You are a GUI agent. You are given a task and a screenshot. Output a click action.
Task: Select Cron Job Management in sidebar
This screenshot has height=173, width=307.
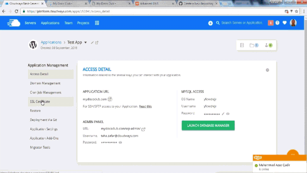[x=51, y=93]
